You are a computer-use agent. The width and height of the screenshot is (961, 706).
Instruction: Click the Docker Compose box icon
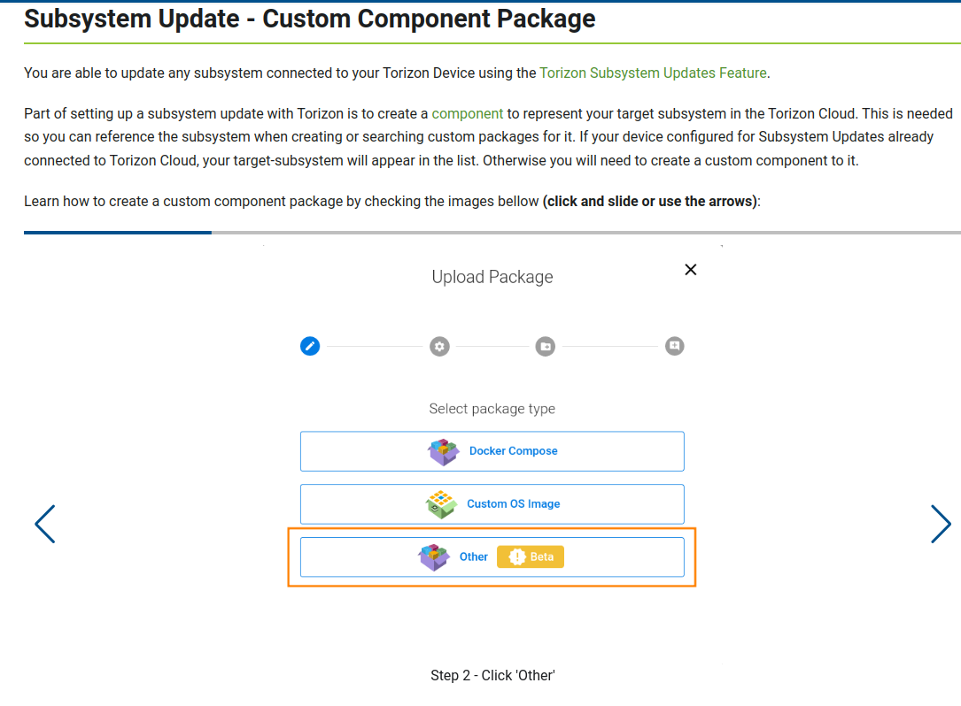pyautogui.click(x=443, y=451)
